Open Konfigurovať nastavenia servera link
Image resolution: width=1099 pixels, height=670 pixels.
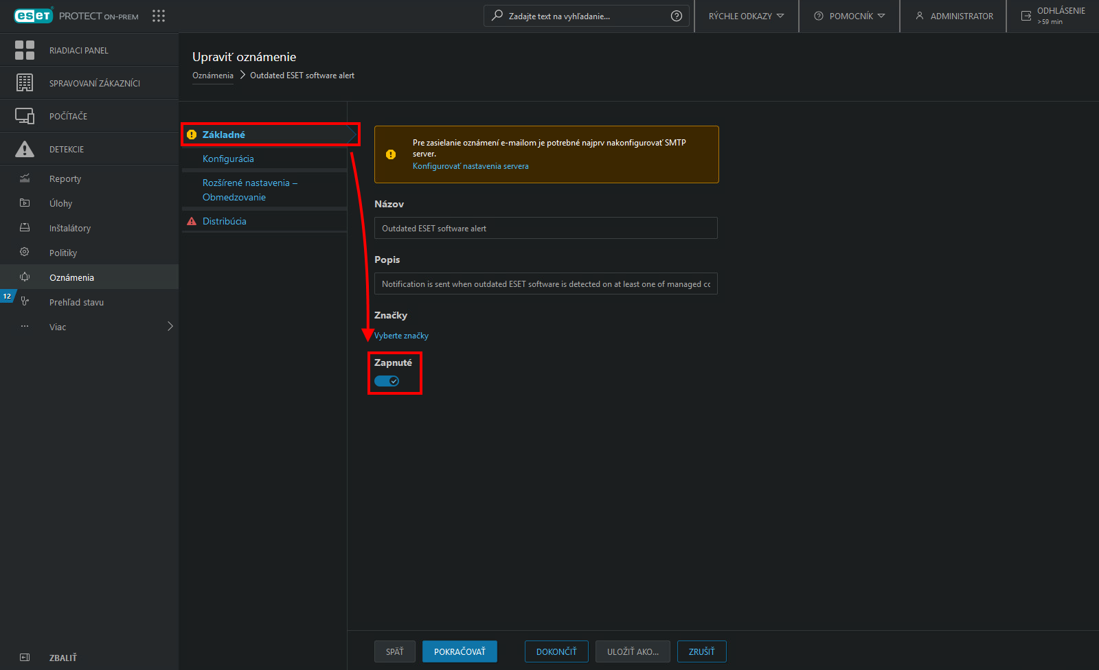(x=471, y=166)
